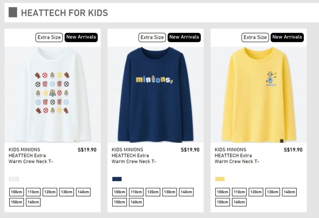Click Extra Size badge on the yellow shirt
319x218 pixels.
(x=255, y=37)
